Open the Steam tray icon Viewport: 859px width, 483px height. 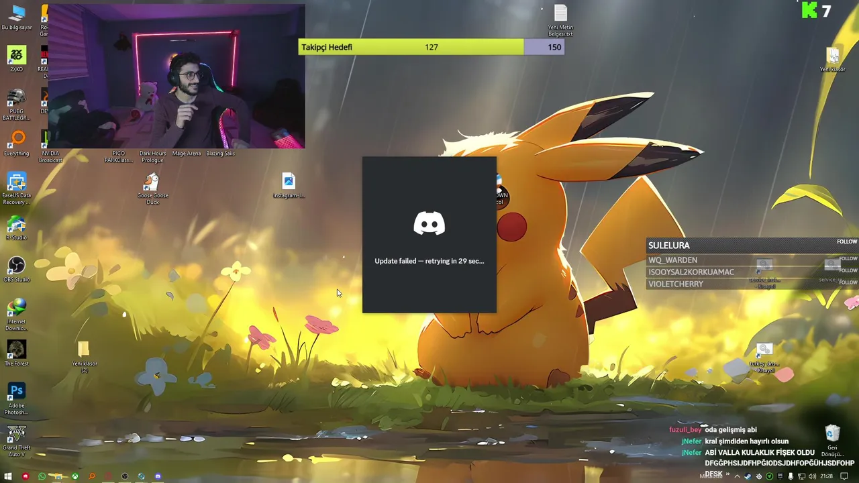click(x=748, y=476)
